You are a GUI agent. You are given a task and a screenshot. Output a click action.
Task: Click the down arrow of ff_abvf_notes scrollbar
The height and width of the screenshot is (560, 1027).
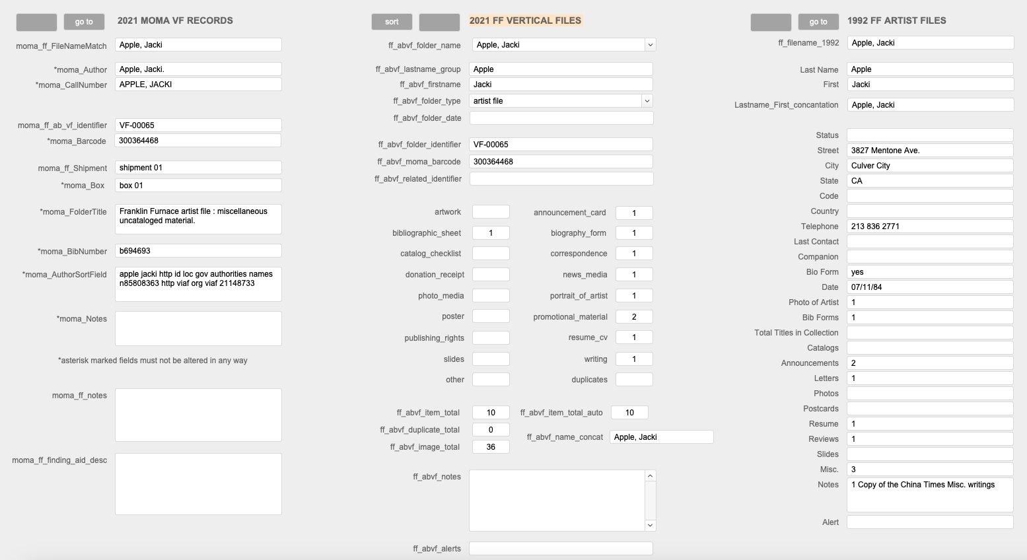pos(651,525)
